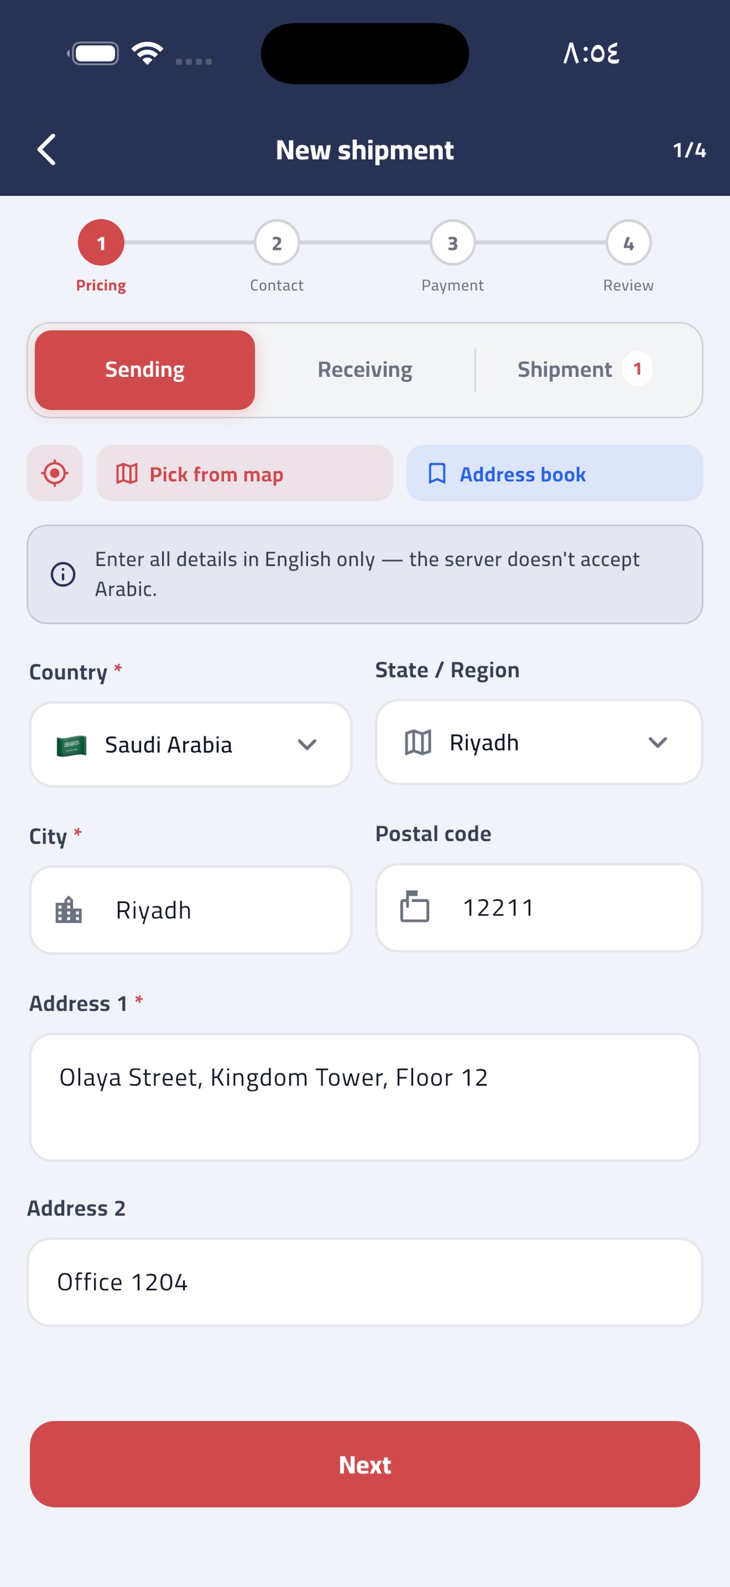The width and height of the screenshot is (730, 1587).
Task: Jump to step 4 Review marker
Action: [x=628, y=243]
